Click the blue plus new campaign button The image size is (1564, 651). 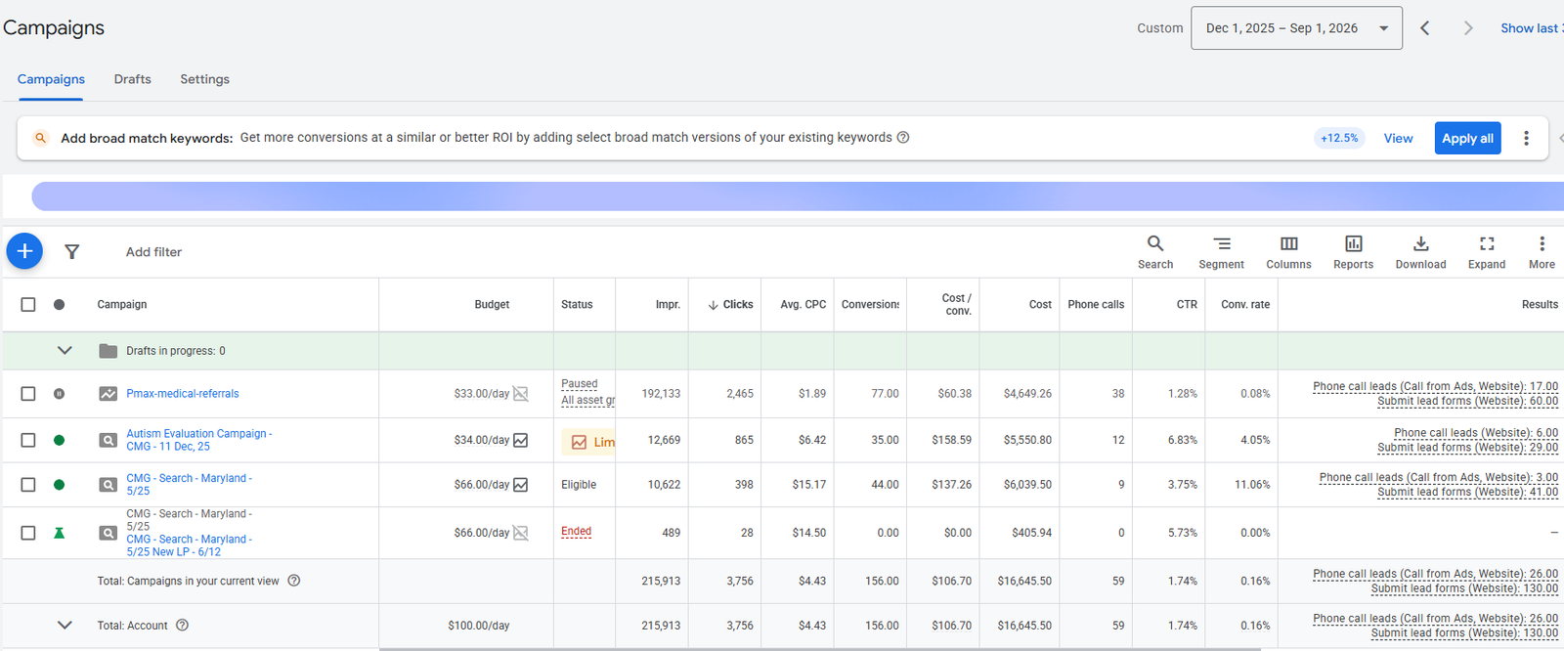point(24,251)
